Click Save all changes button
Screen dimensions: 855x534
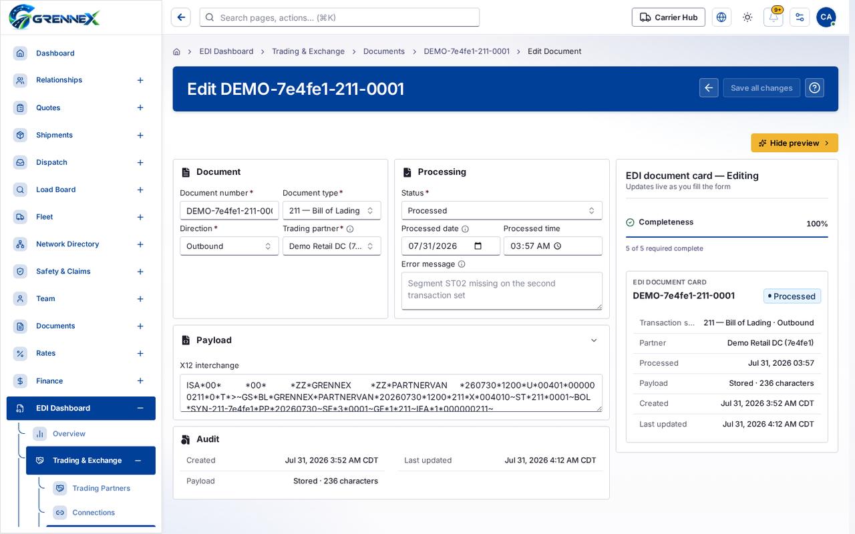761,87
